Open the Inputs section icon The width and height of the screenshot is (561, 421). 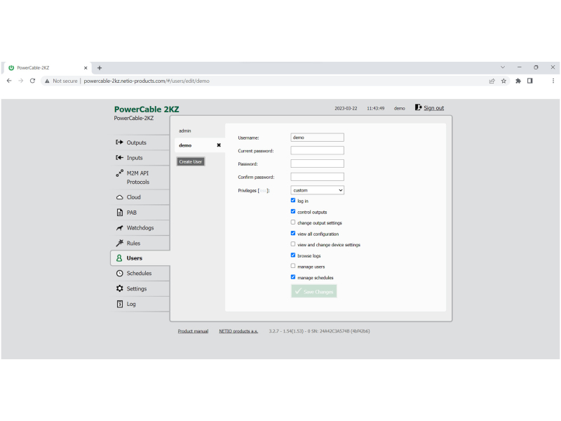tap(119, 157)
